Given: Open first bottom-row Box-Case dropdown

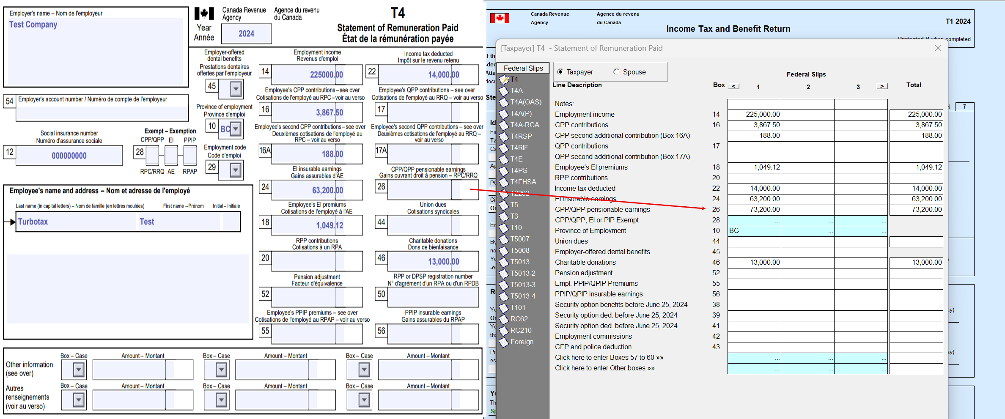Looking at the screenshot, I should point(79,400).
